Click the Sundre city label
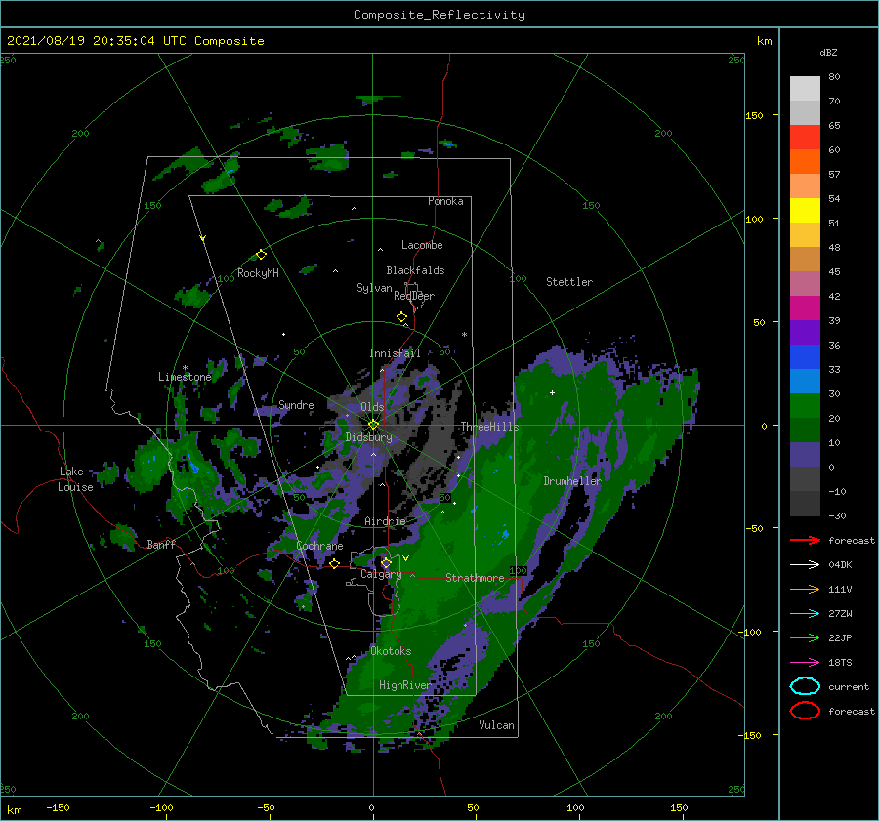This screenshot has height=821, width=879. (296, 404)
